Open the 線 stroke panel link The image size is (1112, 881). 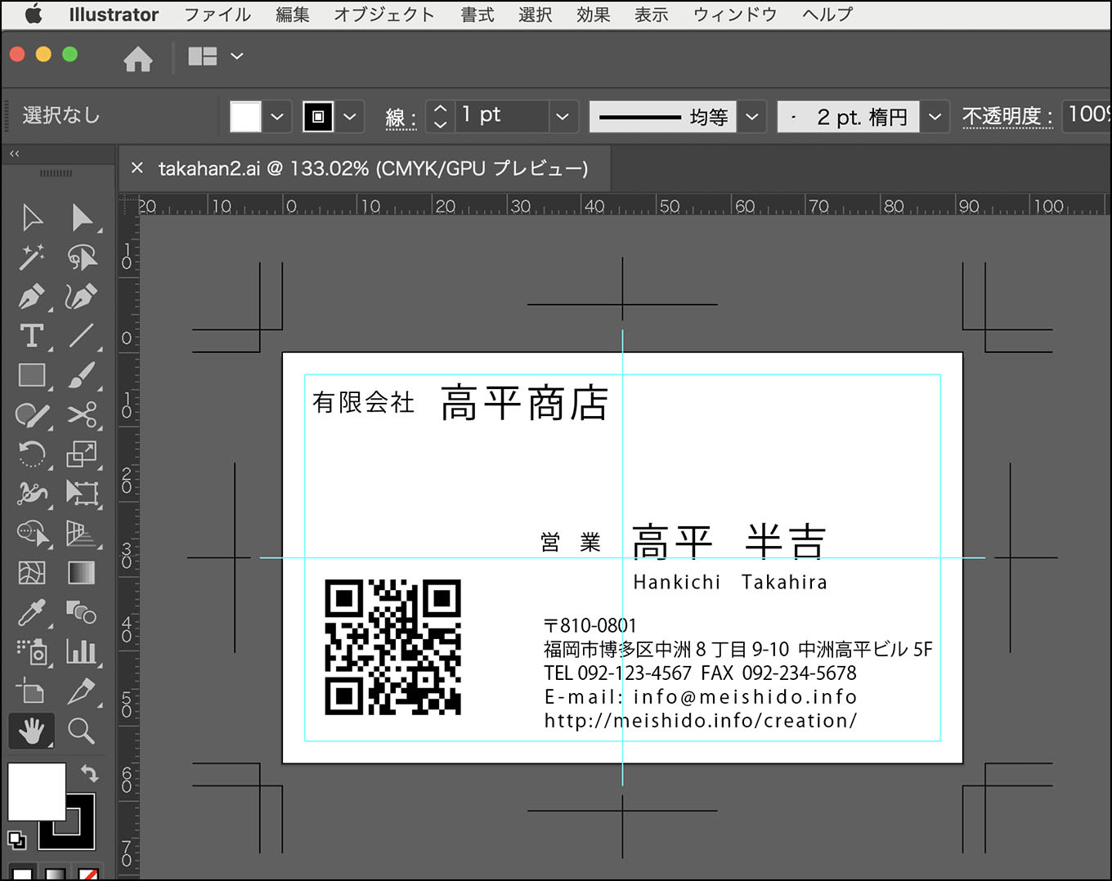401,118
